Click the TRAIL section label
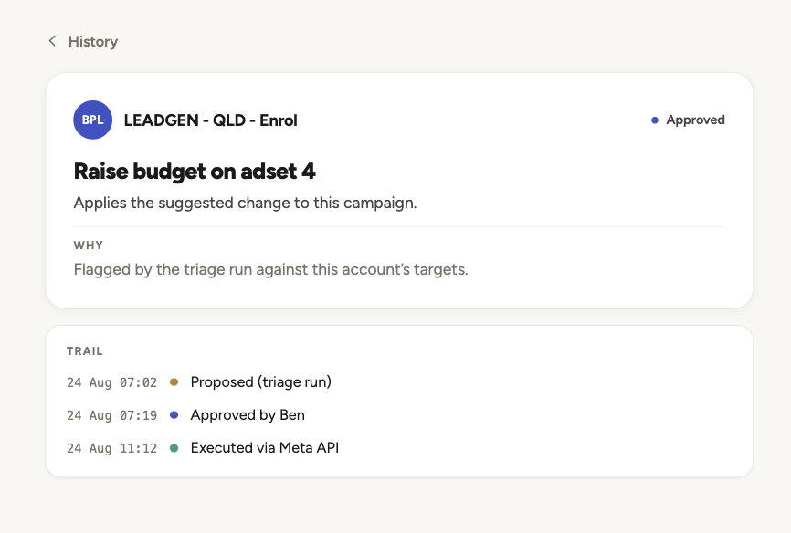The image size is (791, 533). point(85,351)
